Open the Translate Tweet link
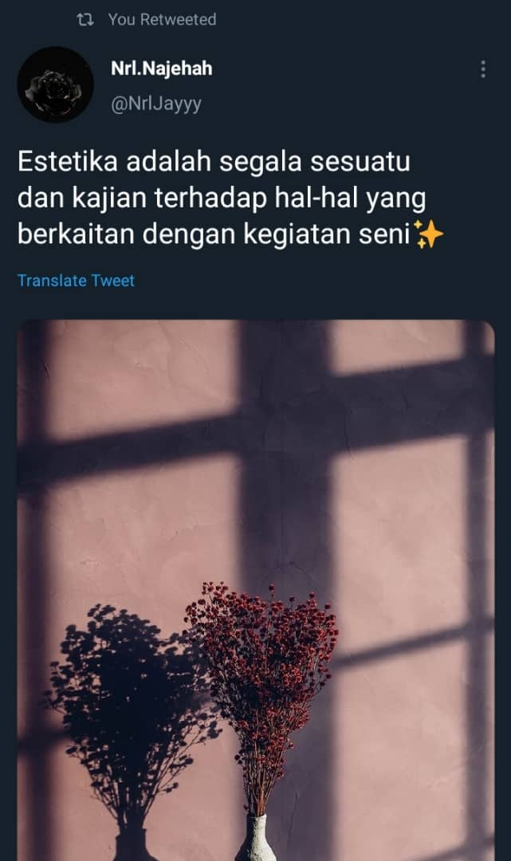This screenshot has height=861, width=511. coord(77,281)
